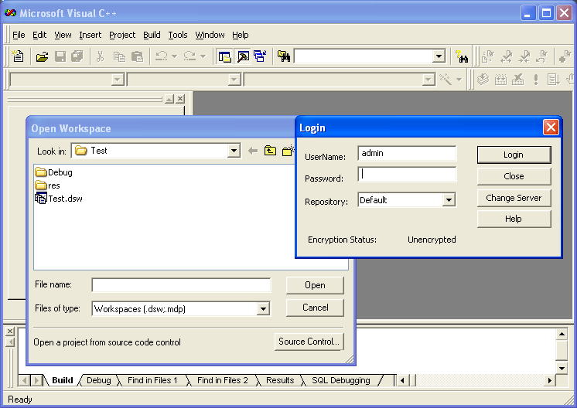Click the Redo arrow toolbar icon

pyautogui.click(x=189, y=56)
